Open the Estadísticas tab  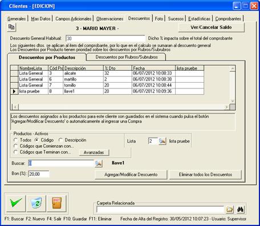(199, 19)
